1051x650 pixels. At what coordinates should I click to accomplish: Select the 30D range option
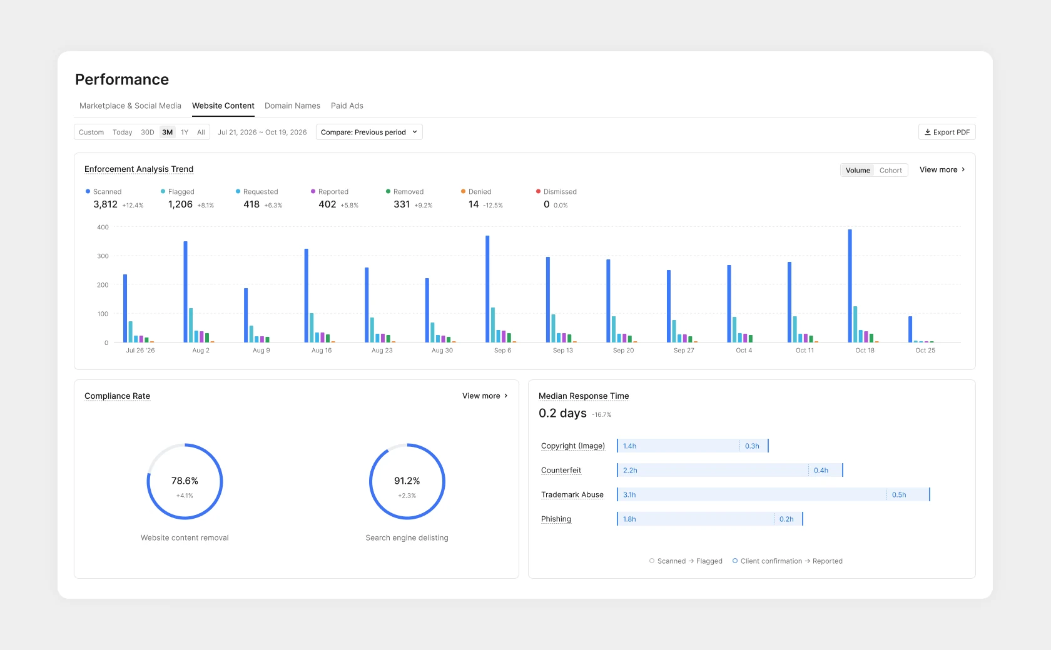coord(148,132)
